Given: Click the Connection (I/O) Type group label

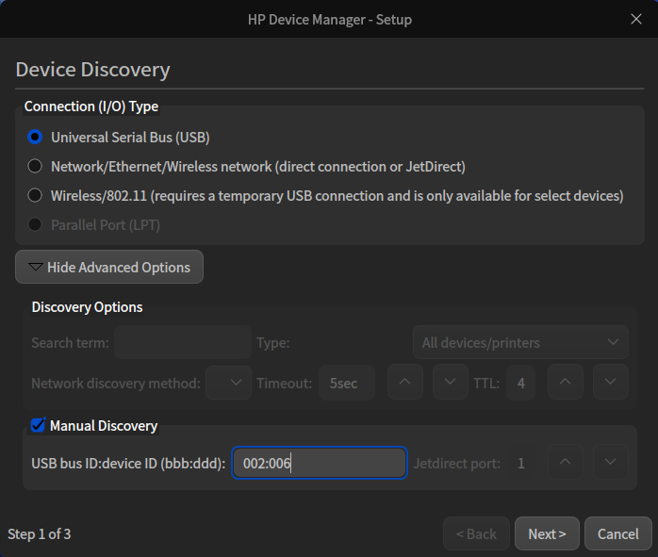Looking at the screenshot, I should (91, 106).
